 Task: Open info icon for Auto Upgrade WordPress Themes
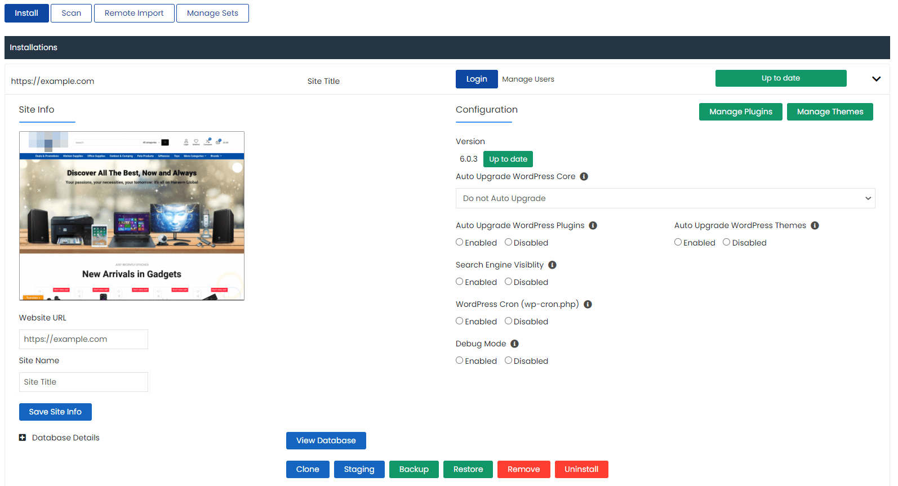coord(815,225)
